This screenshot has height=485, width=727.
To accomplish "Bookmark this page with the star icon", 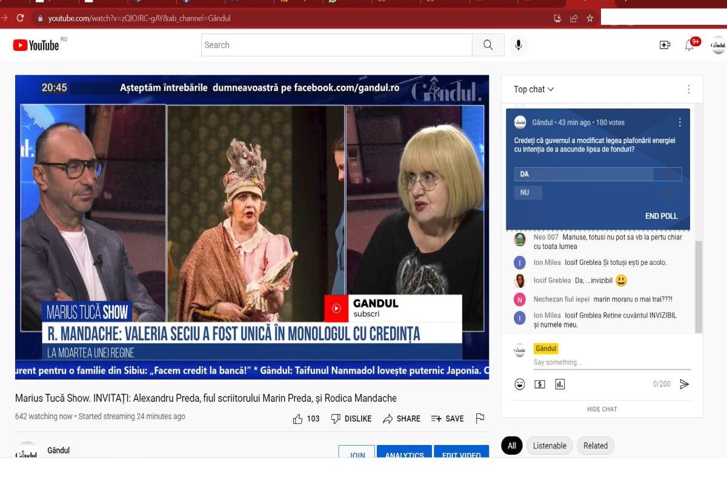I will pyautogui.click(x=589, y=18).
